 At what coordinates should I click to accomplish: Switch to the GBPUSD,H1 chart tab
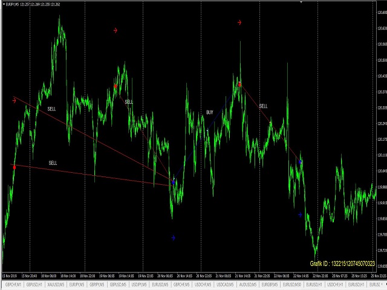pos(34,285)
